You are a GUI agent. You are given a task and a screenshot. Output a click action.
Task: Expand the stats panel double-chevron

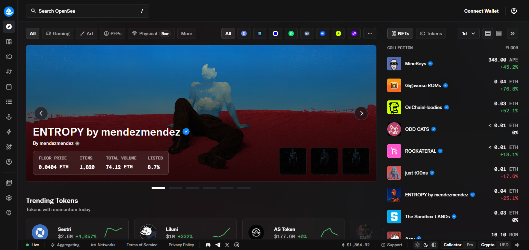[513, 33]
